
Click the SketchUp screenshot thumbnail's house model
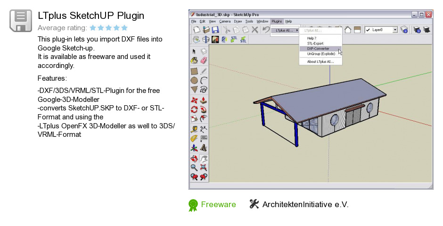click(x=319, y=112)
